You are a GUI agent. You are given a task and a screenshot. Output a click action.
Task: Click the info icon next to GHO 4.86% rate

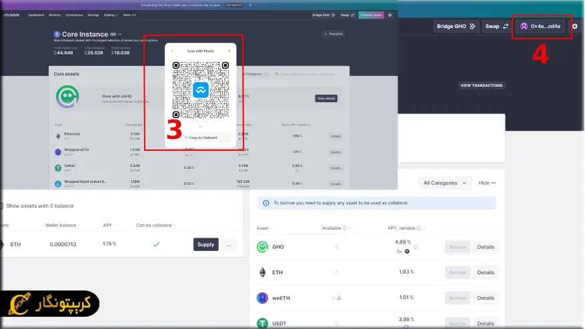416,247
